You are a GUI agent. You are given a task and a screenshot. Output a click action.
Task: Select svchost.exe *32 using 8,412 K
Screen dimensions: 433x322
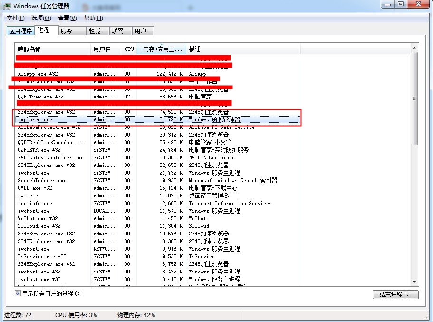click(x=157, y=280)
